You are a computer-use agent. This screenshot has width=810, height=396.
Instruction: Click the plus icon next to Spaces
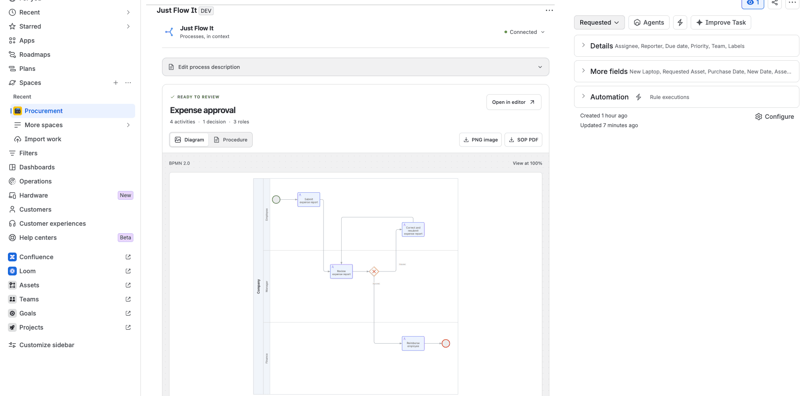pyautogui.click(x=116, y=83)
